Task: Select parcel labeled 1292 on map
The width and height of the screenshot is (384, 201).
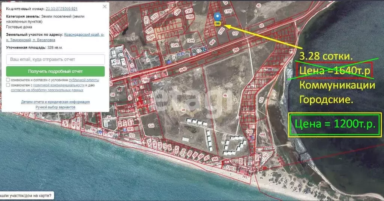Action: 230,168
